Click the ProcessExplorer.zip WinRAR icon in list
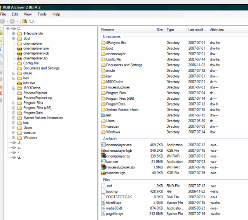This screenshot has width=248, height=220. pyautogui.click(x=103, y=167)
